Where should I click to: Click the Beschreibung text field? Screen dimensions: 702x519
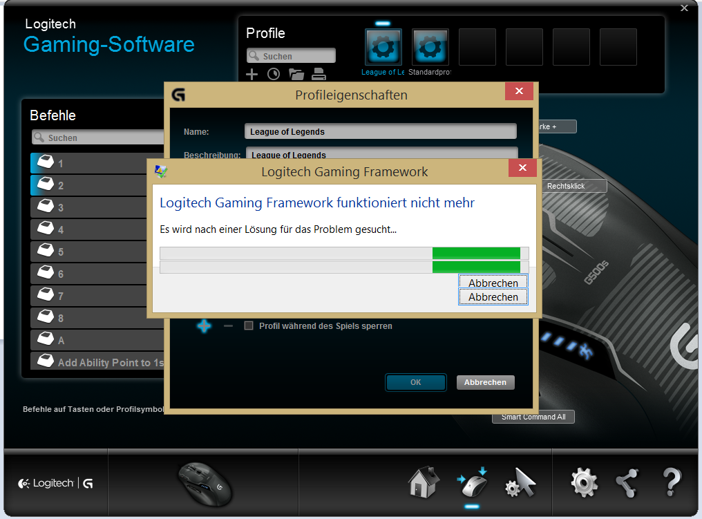point(382,153)
